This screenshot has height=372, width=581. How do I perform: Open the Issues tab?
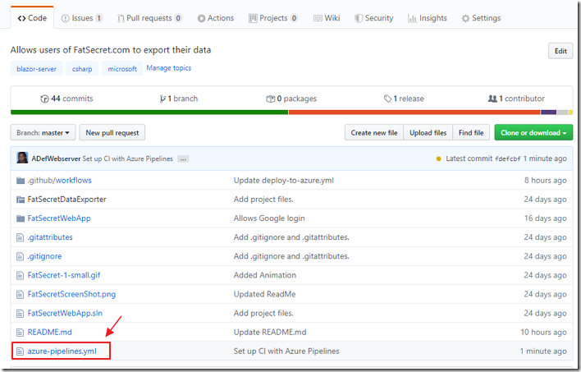click(82, 18)
